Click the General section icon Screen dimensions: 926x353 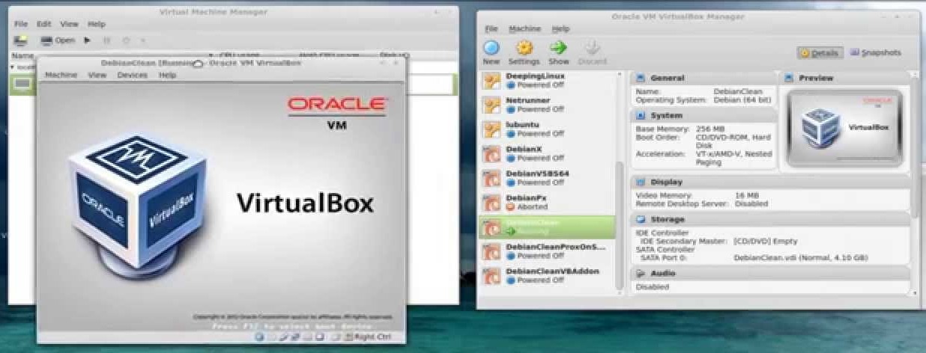click(641, 78)
